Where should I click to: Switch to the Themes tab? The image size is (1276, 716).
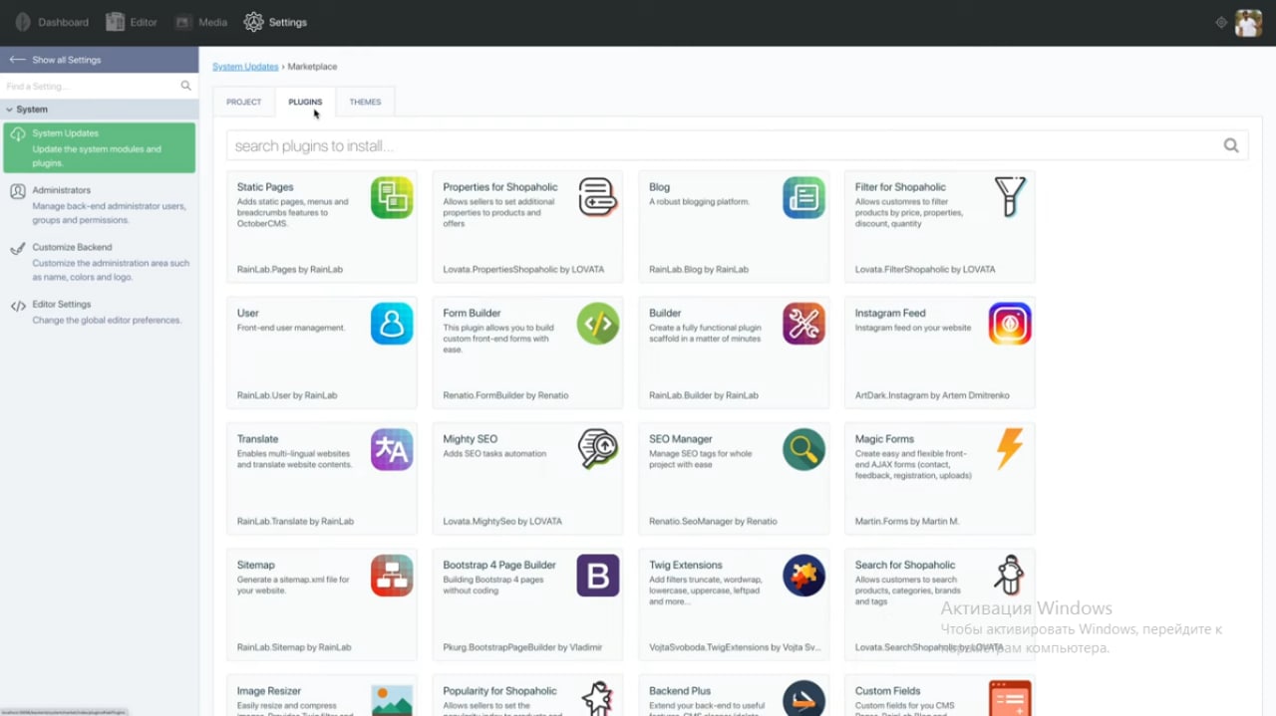pyautogui.click(x=365, y=102)
